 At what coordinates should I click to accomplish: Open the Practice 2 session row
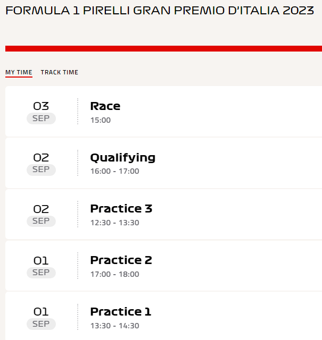(x=163, y=266)
